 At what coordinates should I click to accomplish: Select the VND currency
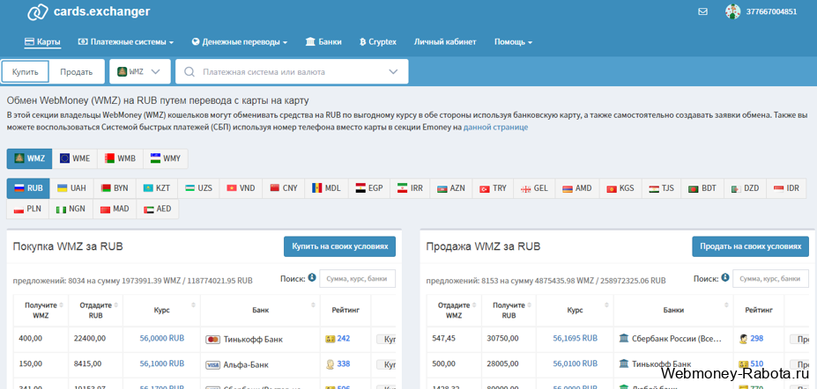[241, 188]
